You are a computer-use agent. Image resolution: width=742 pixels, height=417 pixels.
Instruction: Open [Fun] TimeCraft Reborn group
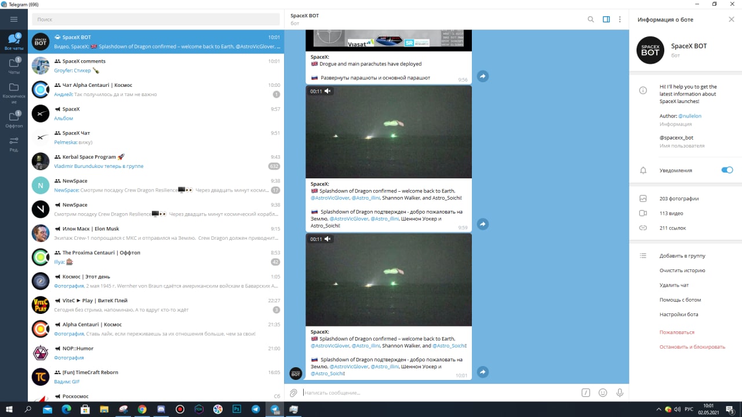[x=156, y=376]
